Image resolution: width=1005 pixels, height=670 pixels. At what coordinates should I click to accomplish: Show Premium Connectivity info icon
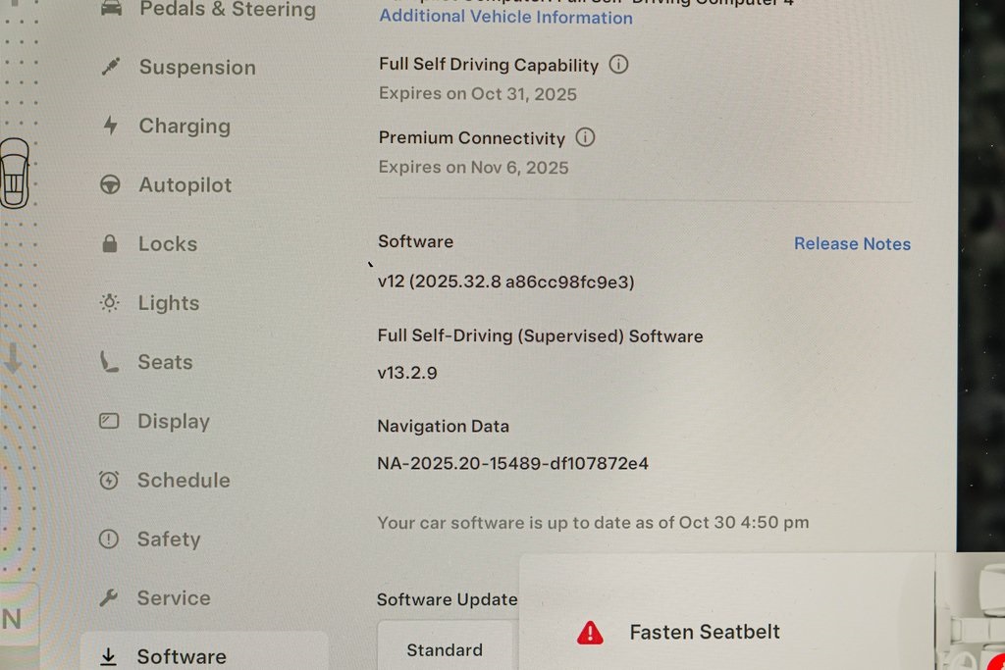coord(585,137)
